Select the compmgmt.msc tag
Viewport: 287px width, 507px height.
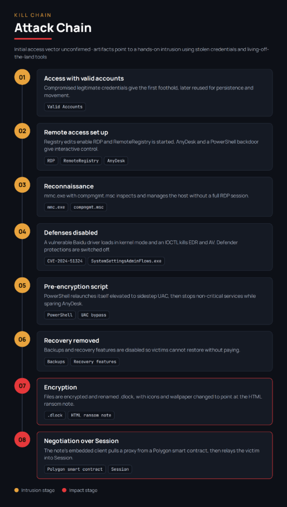click(x=88, y=207)
